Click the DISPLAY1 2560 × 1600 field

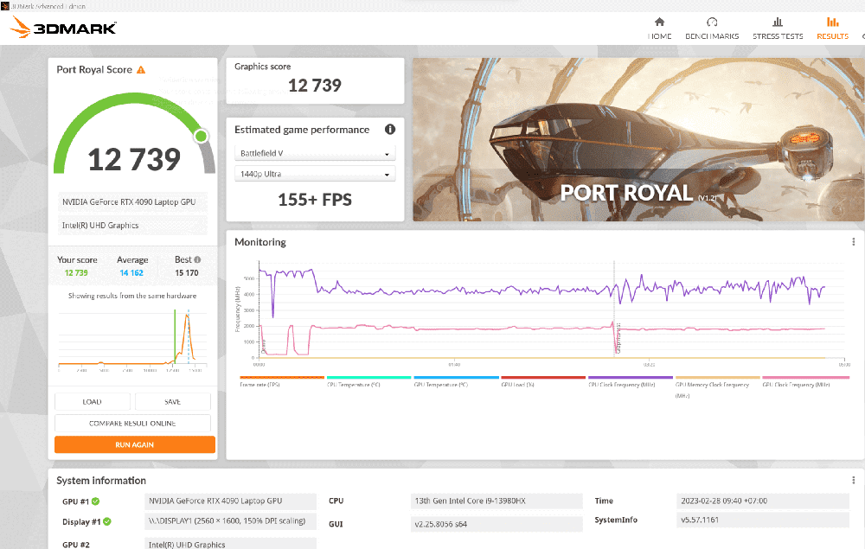(231, 520)
